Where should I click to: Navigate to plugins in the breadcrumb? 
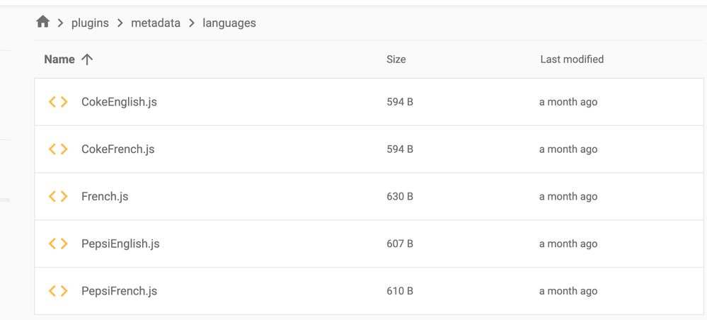[x=90, y=23]
